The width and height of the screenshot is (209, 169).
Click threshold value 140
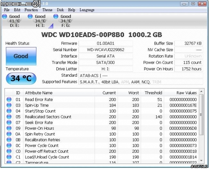159,117
